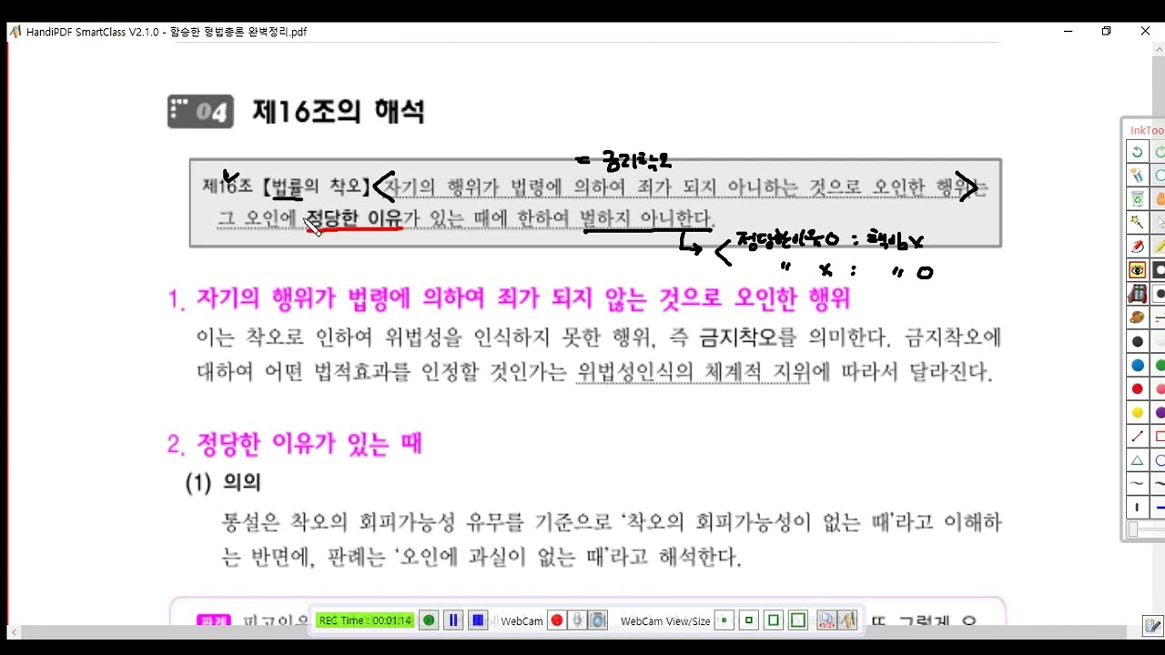Pick the red ink color
This screenshot has height=655, width=1165.
[x=1137, y=388]
